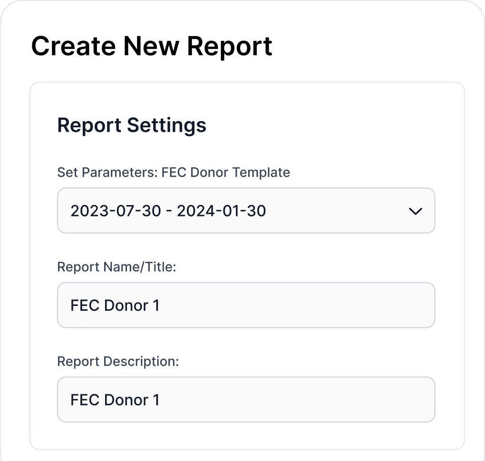Select the date range 2023-07-30 - 2024-01-30
The height and width of the screenshot is (461, 485).
click(x=246, y=210)
